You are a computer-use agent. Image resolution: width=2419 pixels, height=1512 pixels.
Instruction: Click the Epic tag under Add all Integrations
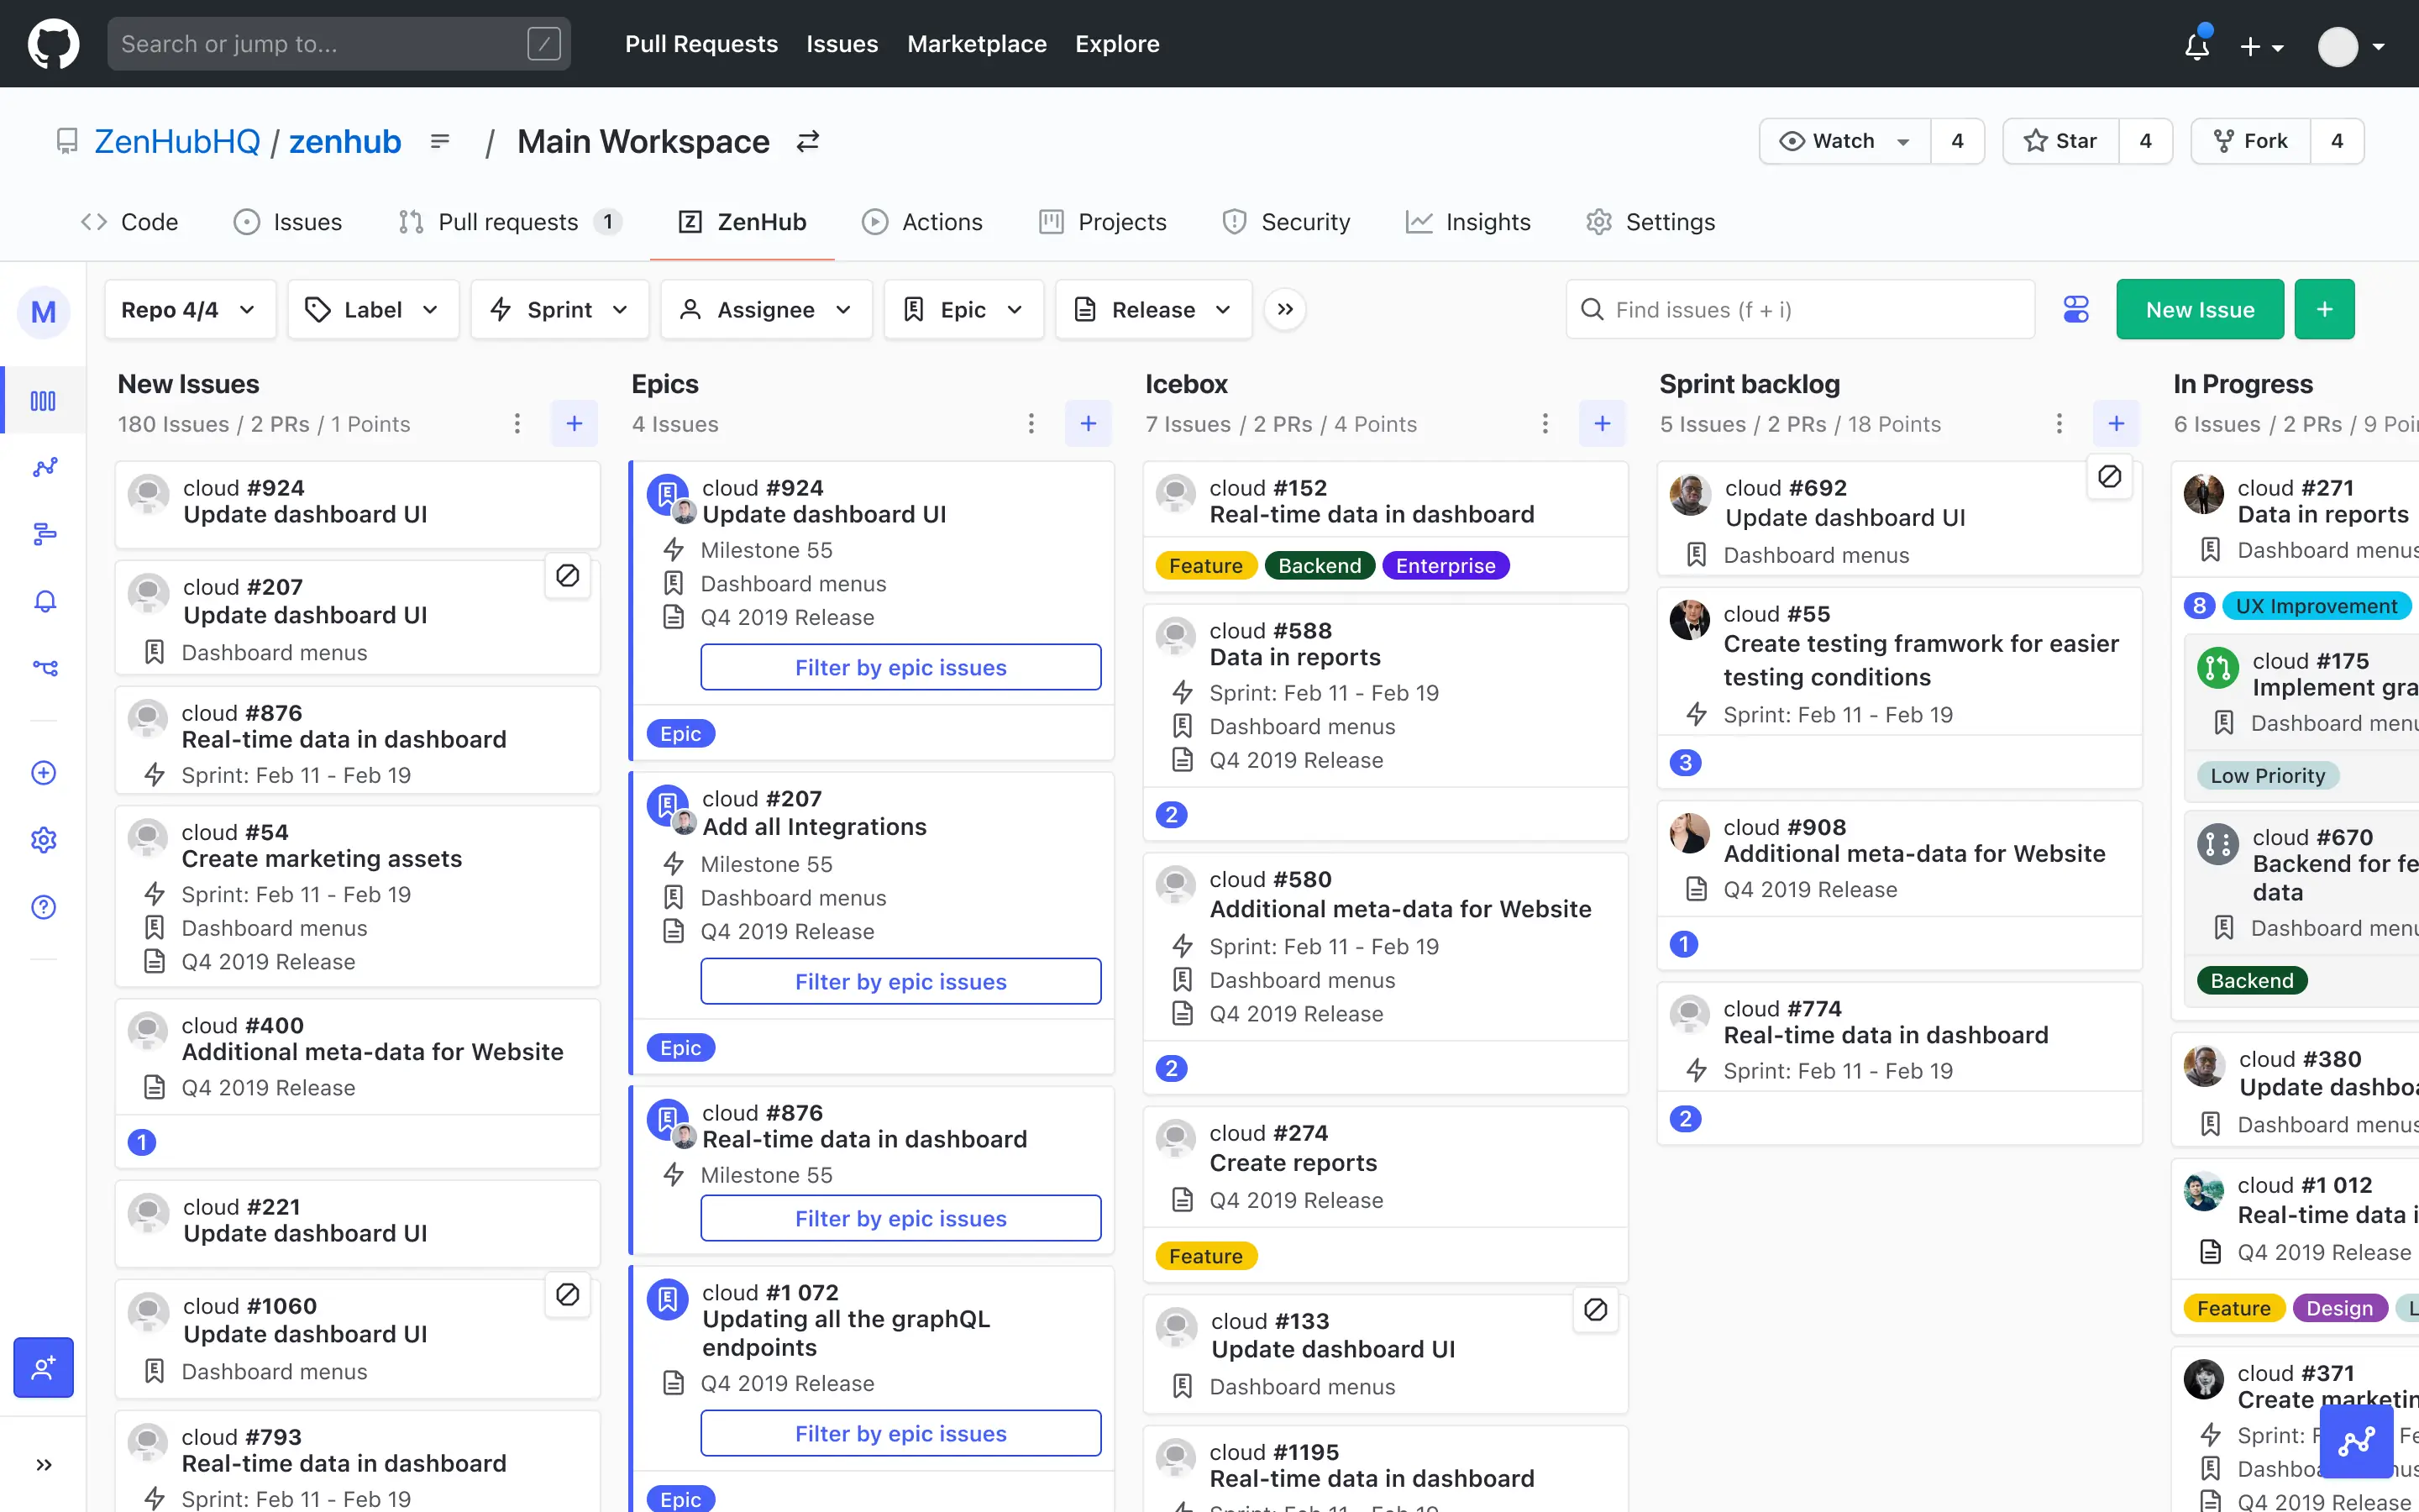point(680,1048)
